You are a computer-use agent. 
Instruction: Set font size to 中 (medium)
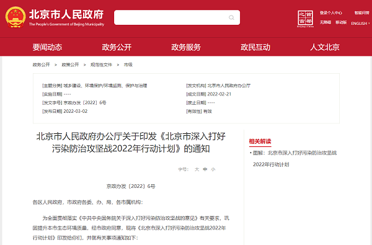point(205,169)
